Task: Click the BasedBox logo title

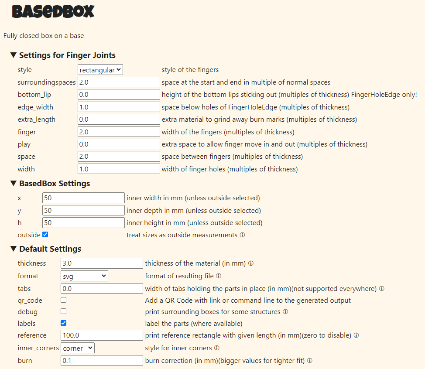Action: click(x=53, y=12)
